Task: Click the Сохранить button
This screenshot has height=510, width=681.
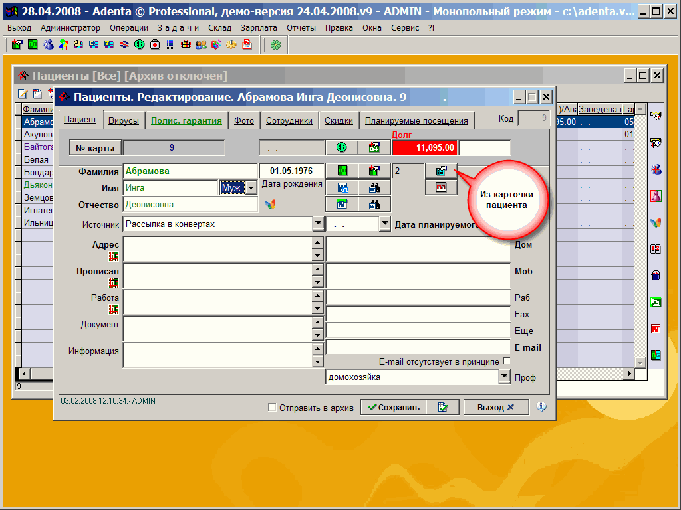Action: point(394,407)
